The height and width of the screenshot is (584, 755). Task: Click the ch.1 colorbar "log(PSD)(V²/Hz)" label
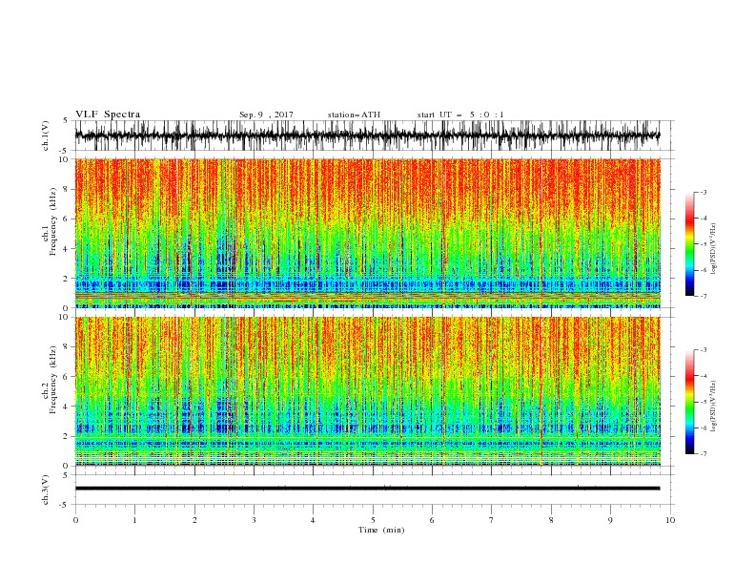click(x=714, y=249)
